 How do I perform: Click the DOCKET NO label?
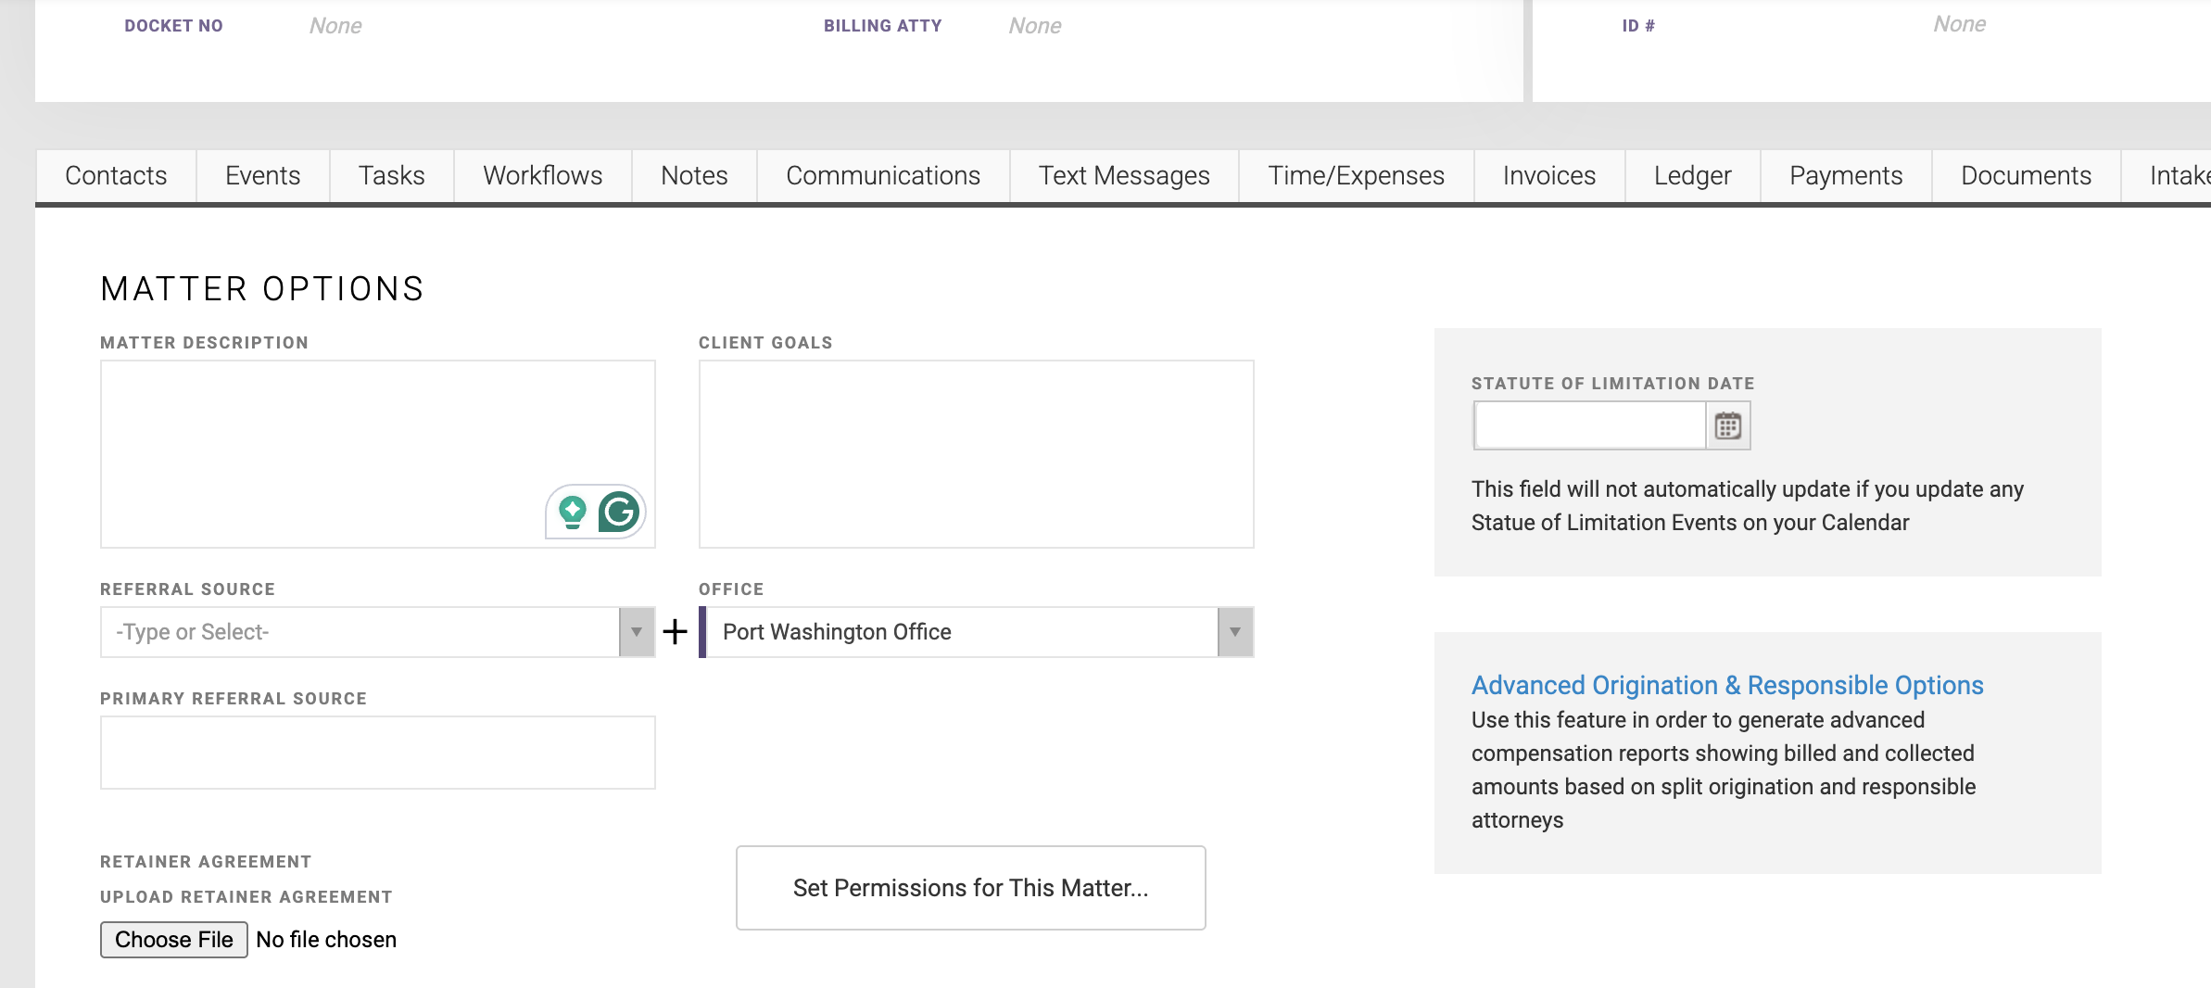click(174, 26)
